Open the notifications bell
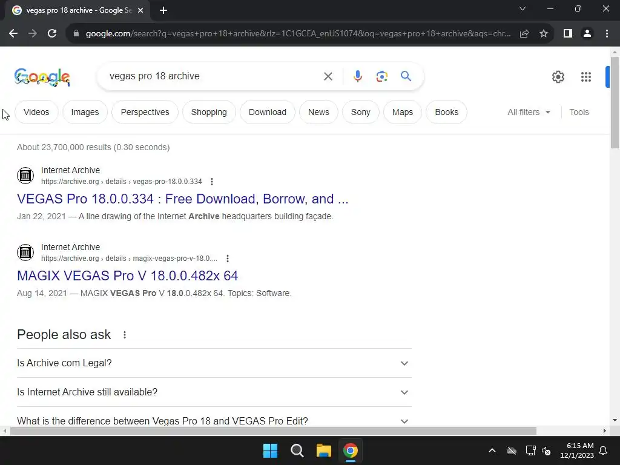This screenshot has height=465, width=620. click(604, 450)
